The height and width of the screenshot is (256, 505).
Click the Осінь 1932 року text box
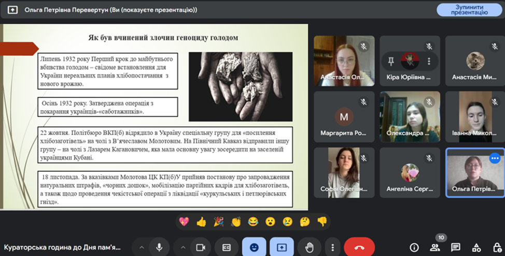[107, 107]
